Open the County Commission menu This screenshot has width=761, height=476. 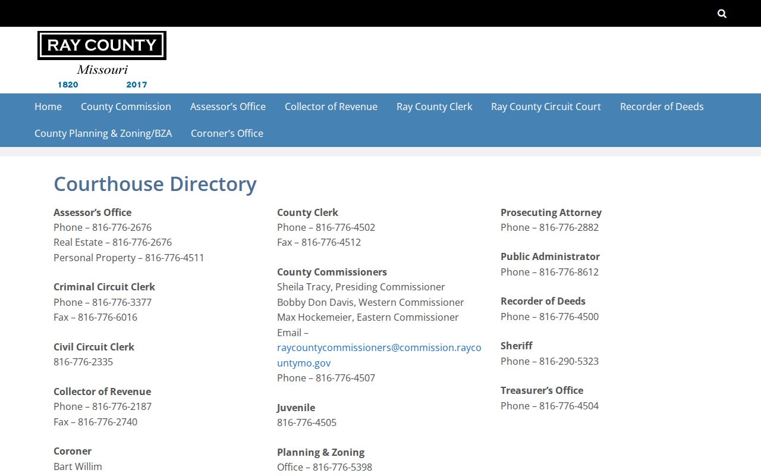click(x=126, y=107)
